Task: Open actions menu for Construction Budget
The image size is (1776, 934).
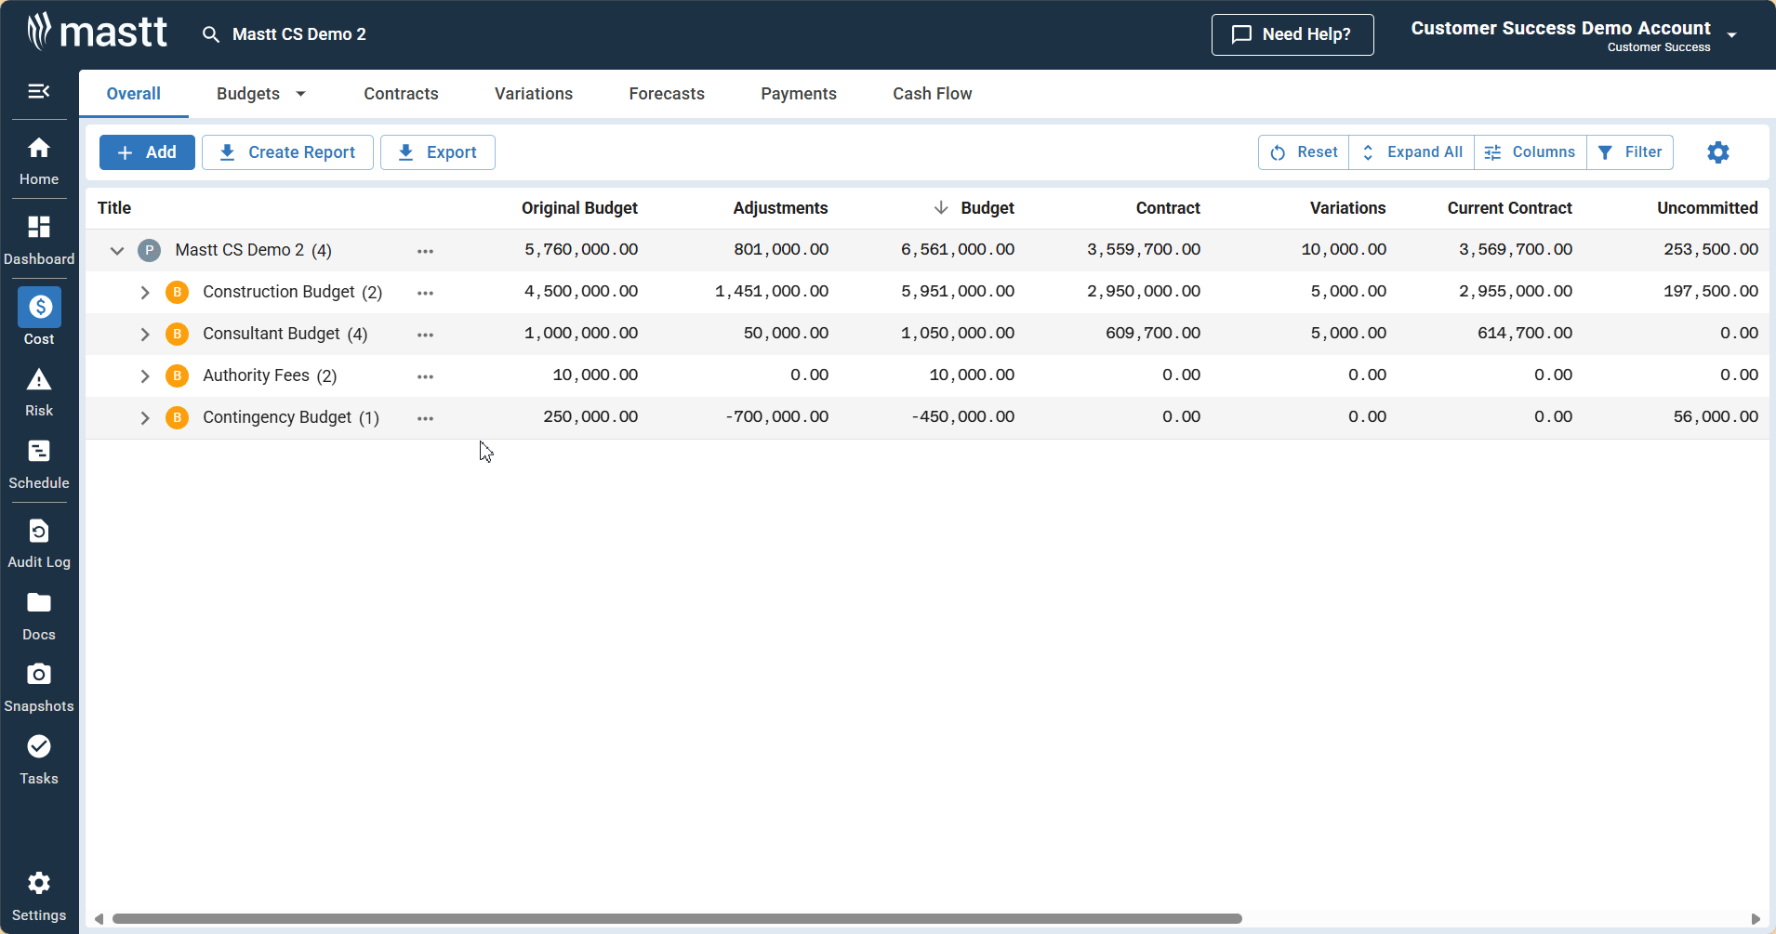Action: (x=425, y=293)
